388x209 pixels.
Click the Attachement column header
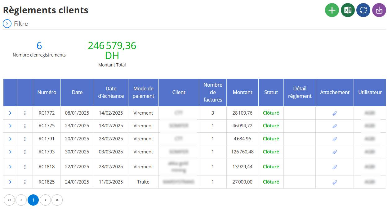(x=335, y=92)
